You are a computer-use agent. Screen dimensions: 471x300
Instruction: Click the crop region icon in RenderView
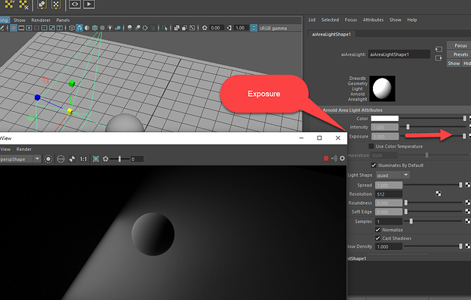pos(96,159)
